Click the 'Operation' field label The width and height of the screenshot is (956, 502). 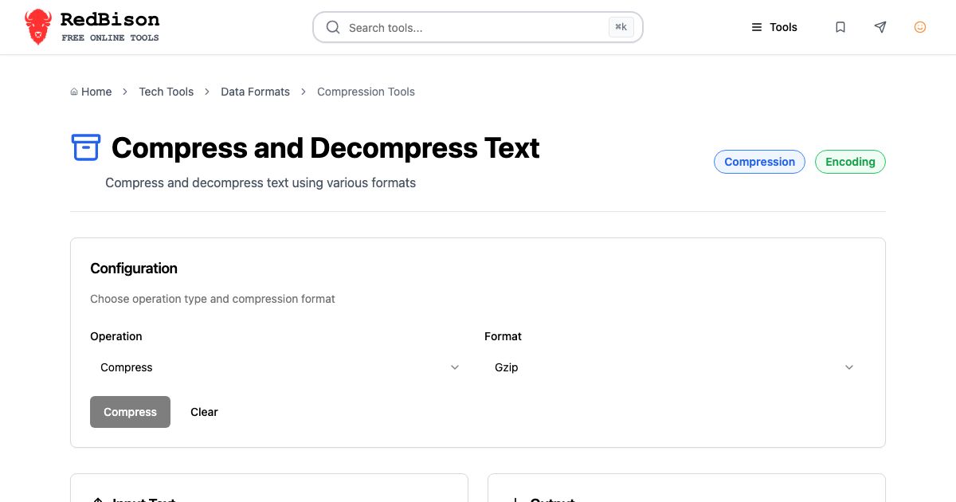pyautogui.click(x=116, y=336)
